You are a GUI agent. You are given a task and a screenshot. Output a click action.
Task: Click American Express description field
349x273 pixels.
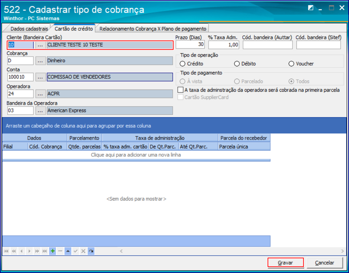(x=110, y=111)
